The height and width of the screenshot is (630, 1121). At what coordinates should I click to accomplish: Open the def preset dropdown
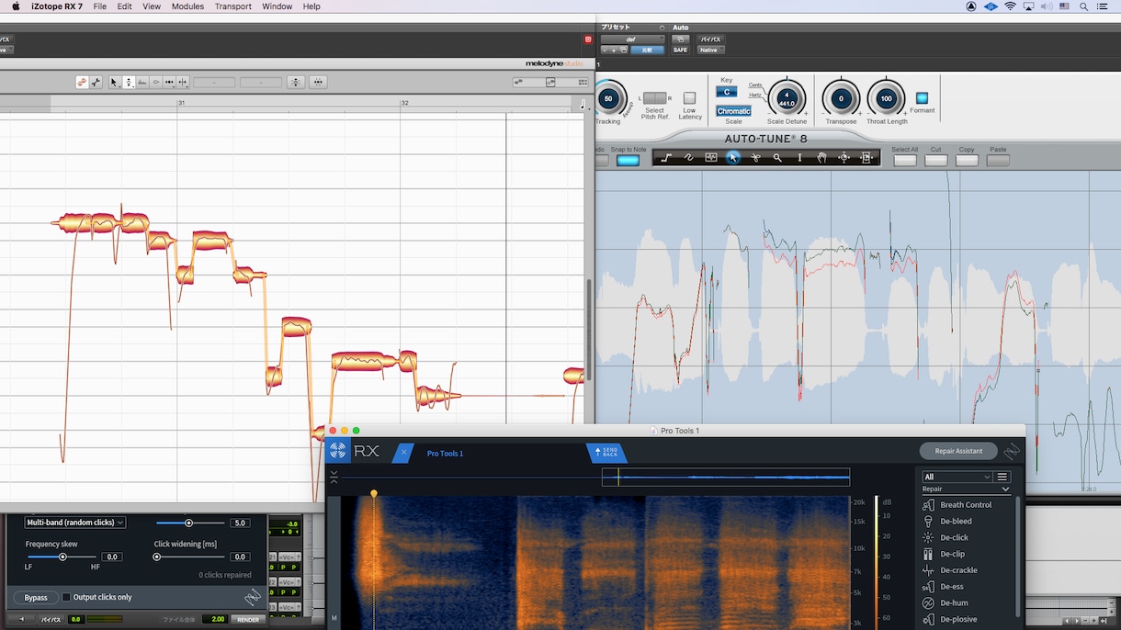tap(632, 39)
